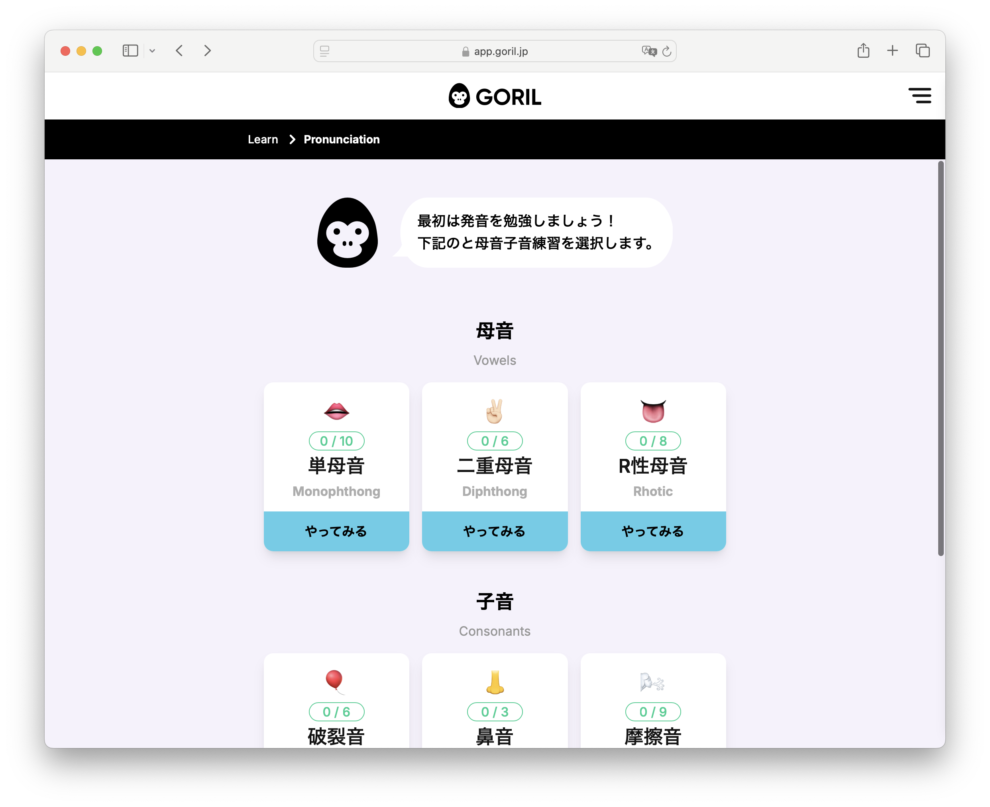Open the 破裂音 card title
This screenshot has height=807, width=990.
(x=336, y=736)
